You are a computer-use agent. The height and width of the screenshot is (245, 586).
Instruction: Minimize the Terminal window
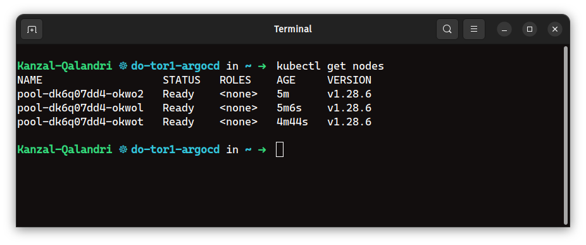(x=504, y=29)
